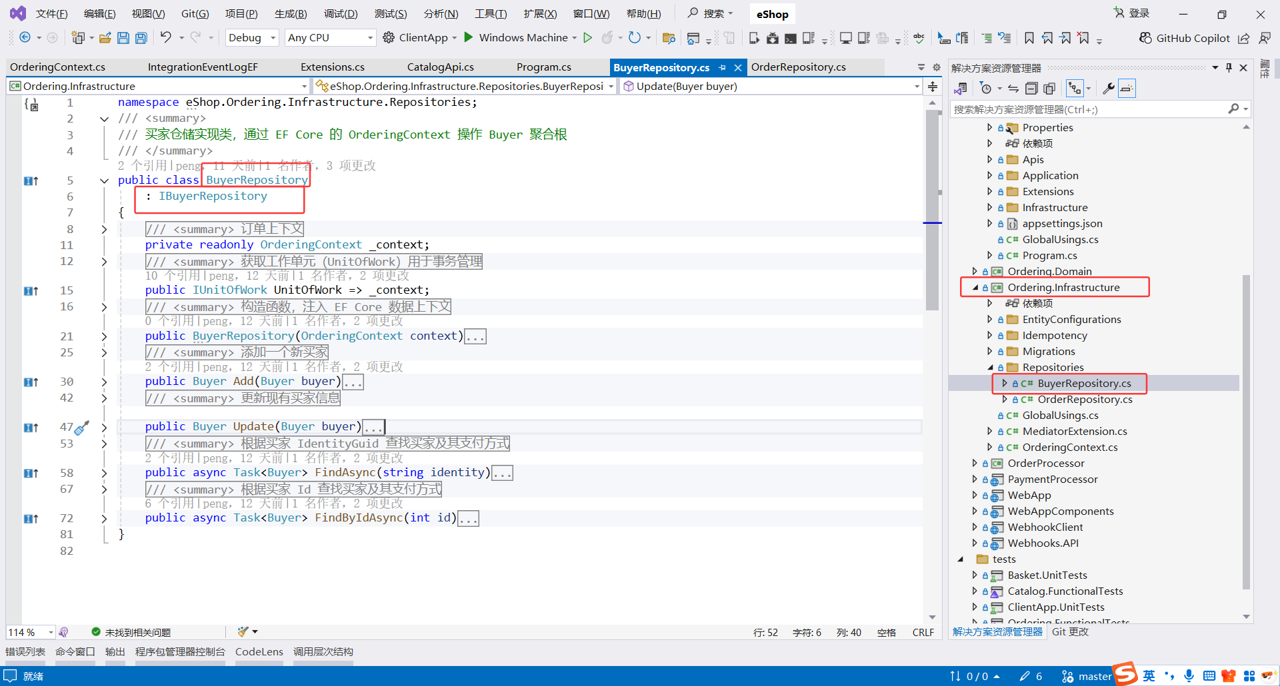The image size is (1280, 686).
Task: Click the Navigate Backward arrow in toolbar
Action: 25,38
